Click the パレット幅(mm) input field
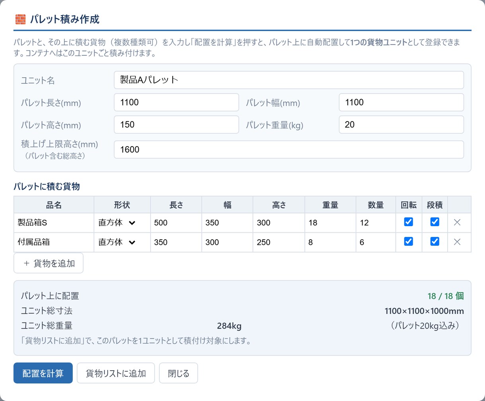 (401, 102)
